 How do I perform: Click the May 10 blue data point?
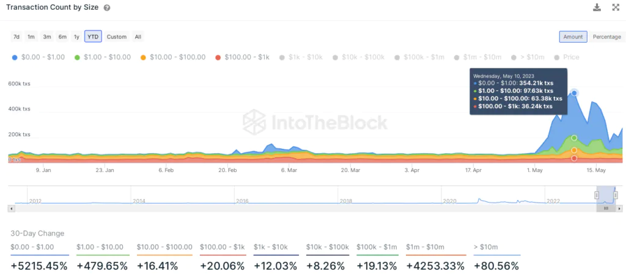coord(574,93)
